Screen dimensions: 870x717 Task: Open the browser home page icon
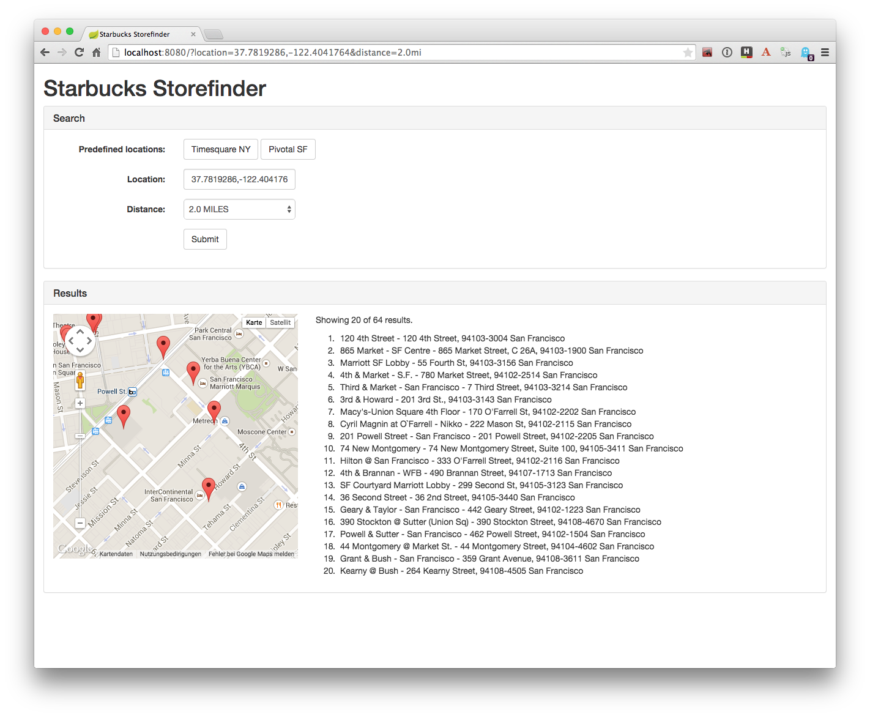(x=96, y=53)
